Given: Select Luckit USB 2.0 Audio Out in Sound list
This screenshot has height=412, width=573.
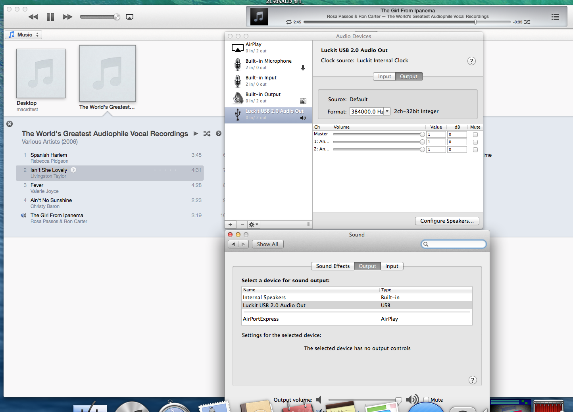Looking at the screenshot, I should pyautogui.click(x=357, y=305).
